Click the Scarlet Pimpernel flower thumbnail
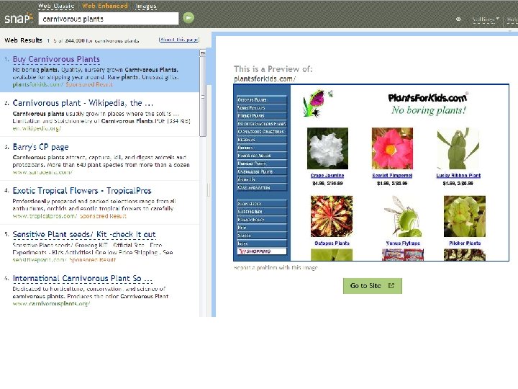The width and height of the screenshot is (518, 389). (392, 148)
